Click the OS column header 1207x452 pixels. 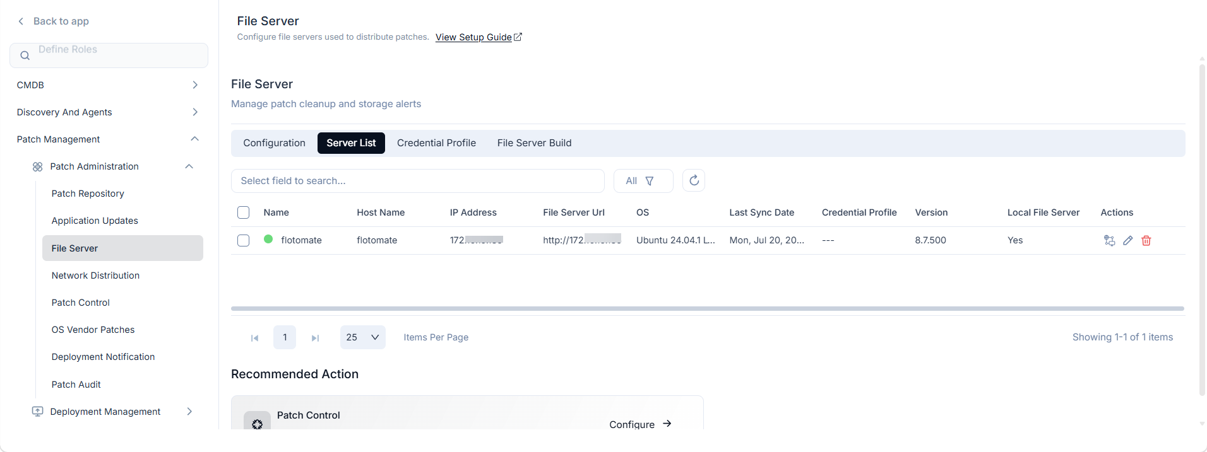(643, 212)
